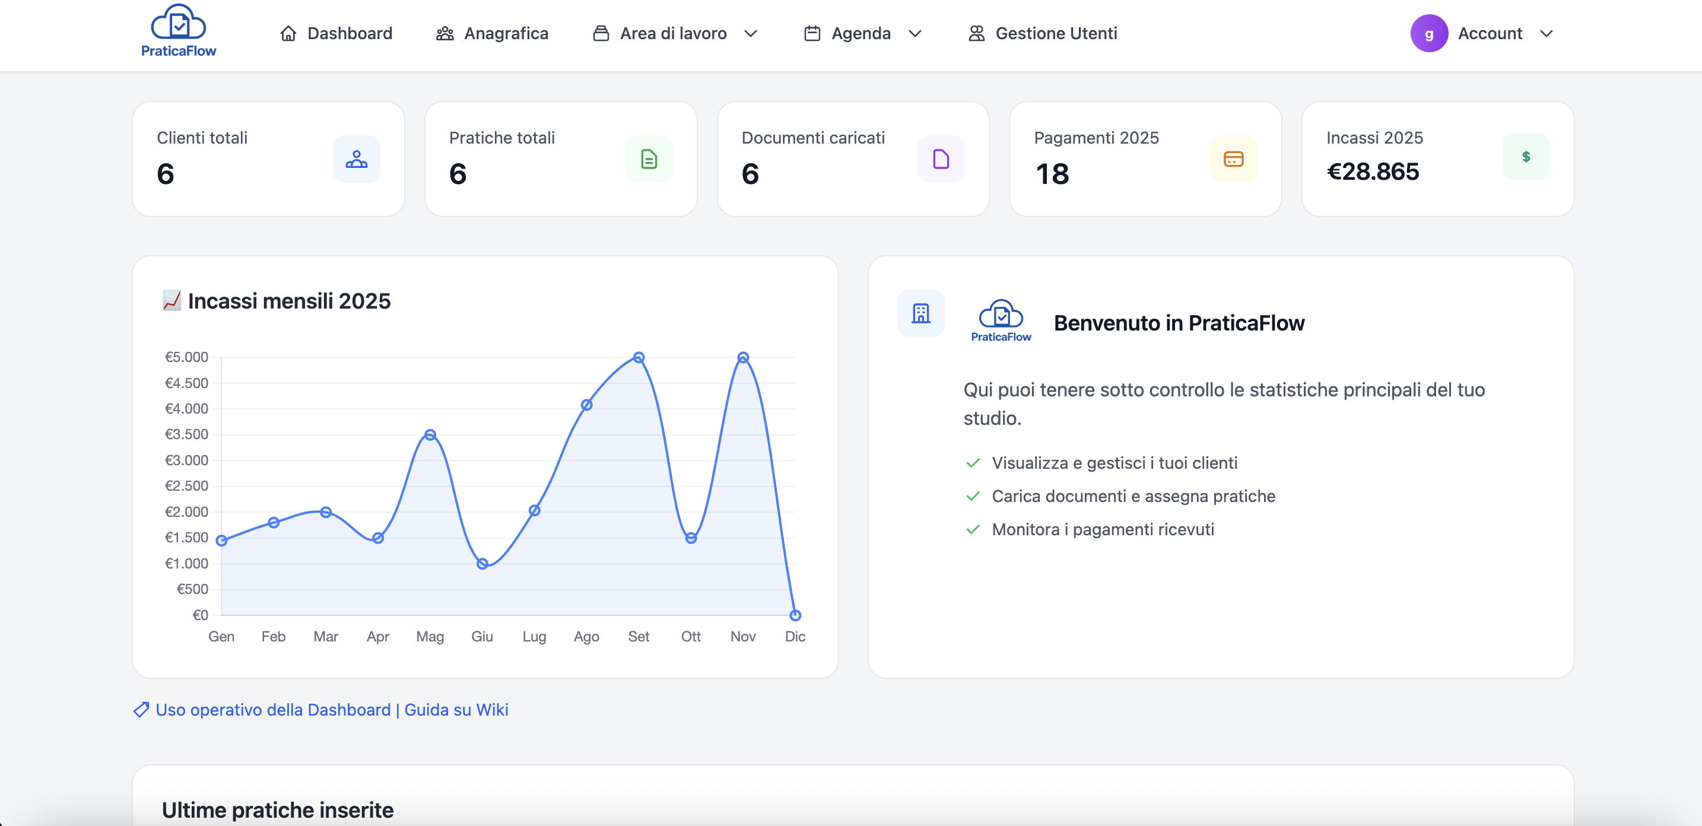Click the €5.000 axis label

coord(186,357)
